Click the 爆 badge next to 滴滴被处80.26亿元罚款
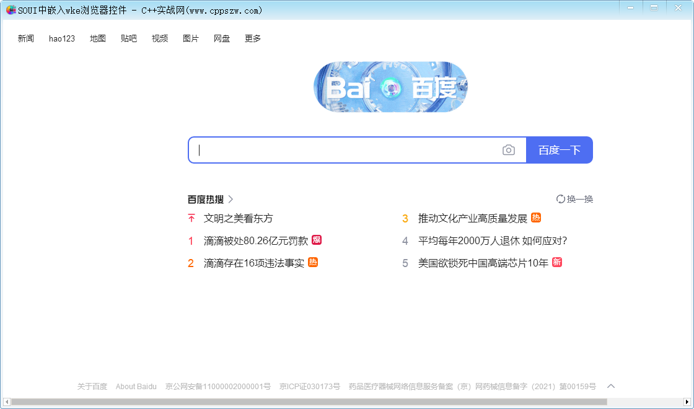Image resolution: width=694 pixels, height=409 pixels. click(x=317, y=239)
